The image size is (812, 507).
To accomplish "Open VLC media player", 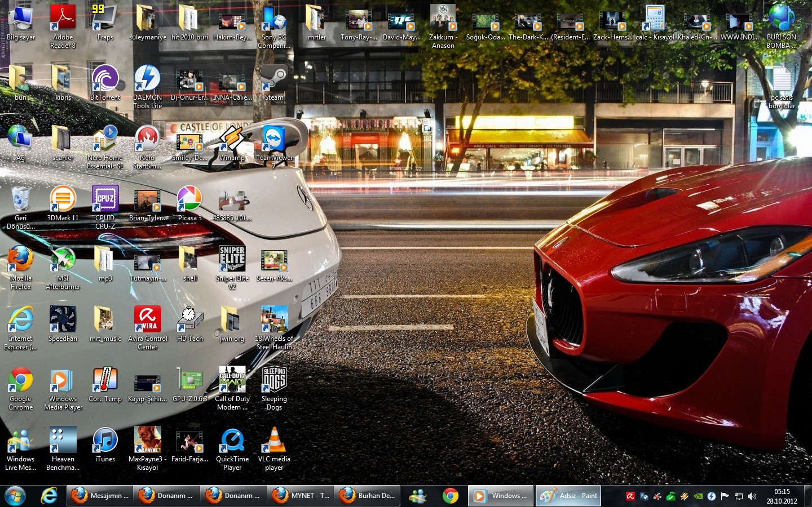I will coord(274,448).
